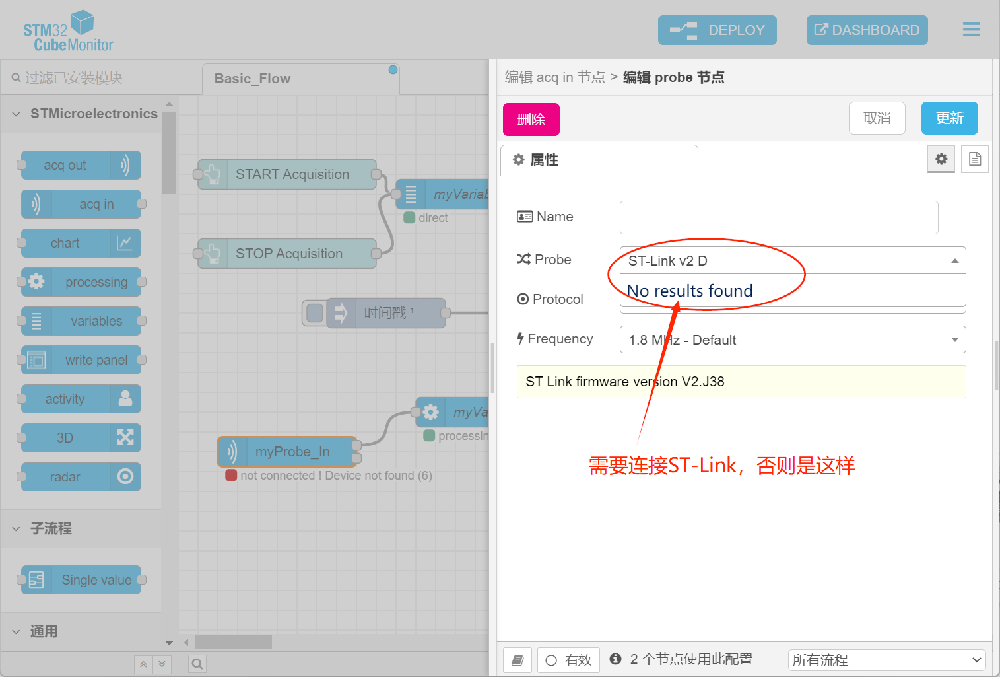The height and width of the screenshot is (677, 1000).
Task: Open the probe config editor gear icon
Action: point(941,159)
